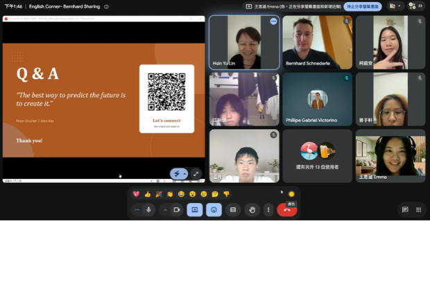
Task: Raise your hand
Action: [x=252, y=209]
